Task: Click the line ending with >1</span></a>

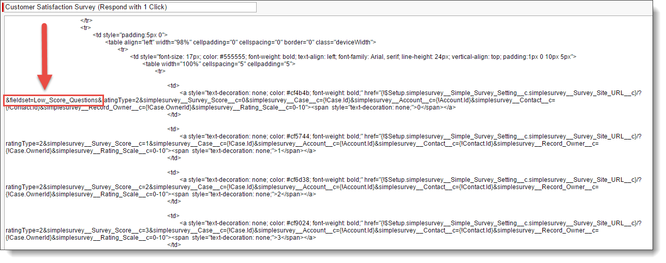Action: coord(160,151)
